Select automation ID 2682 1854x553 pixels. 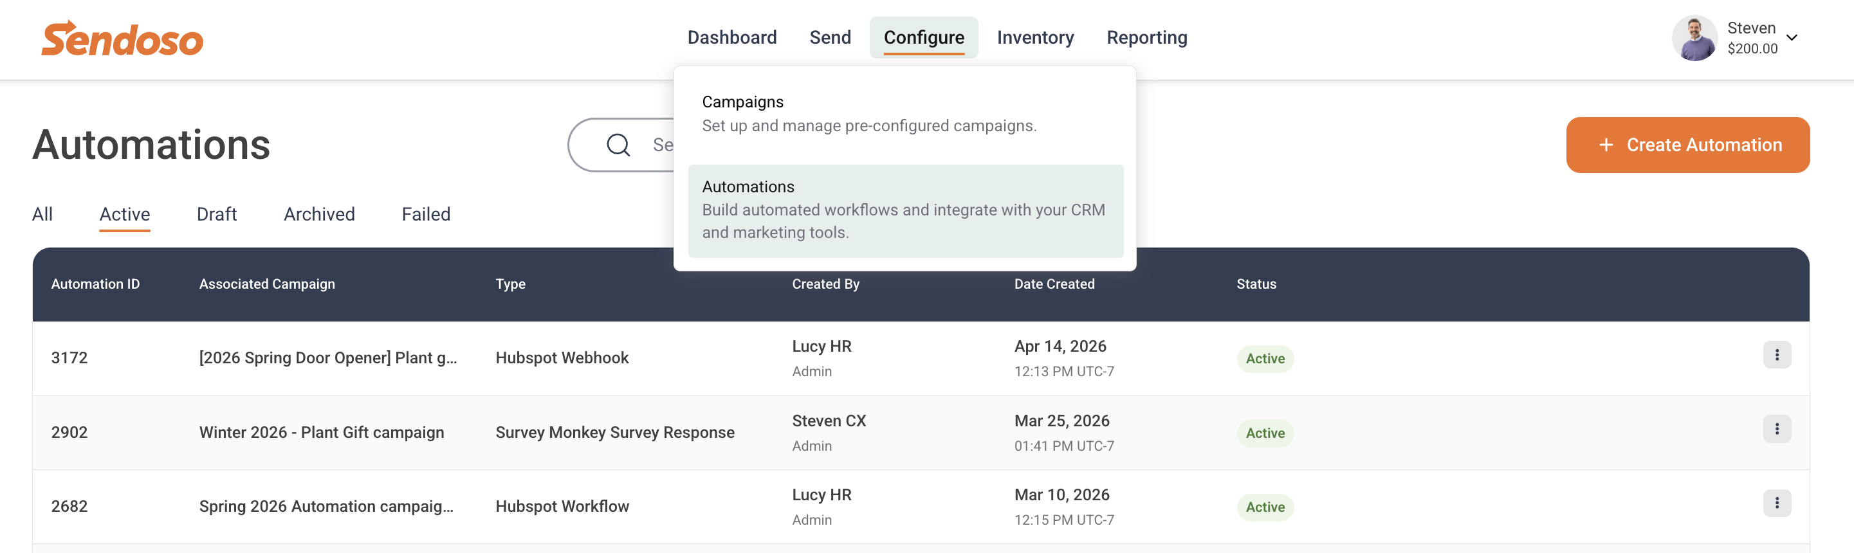69,506
